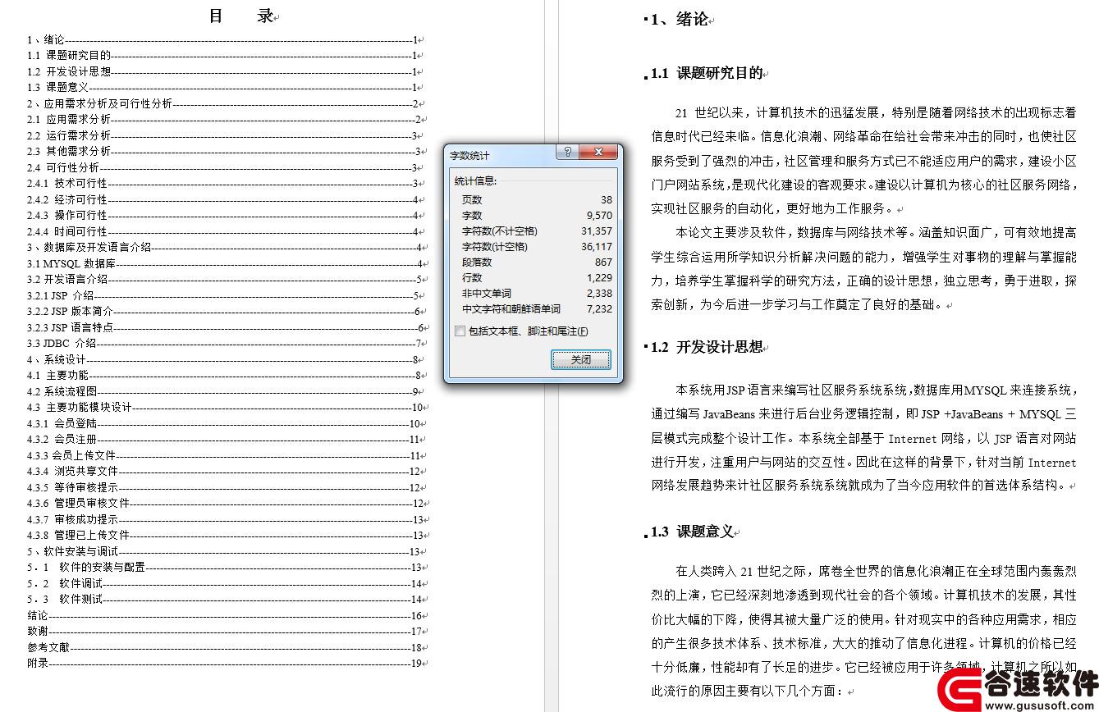Open TOC entry 1.1 课题研究目的
The width and height of the screenshot is (1099, 712).
click(x=225, y=56)
